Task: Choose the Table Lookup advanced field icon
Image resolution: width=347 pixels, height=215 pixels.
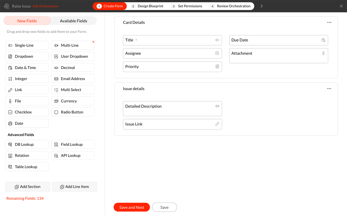Action: 10,167
